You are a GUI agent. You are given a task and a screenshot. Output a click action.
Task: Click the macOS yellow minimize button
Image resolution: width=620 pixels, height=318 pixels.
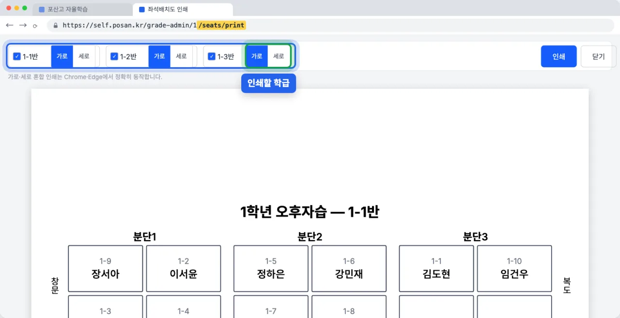[17, 8]
